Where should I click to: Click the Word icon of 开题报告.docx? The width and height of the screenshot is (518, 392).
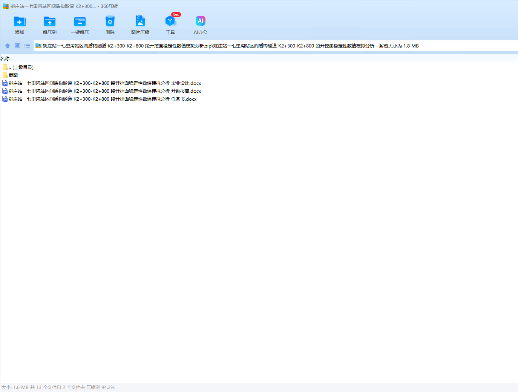pyautogui.click(x=5, y=91)
